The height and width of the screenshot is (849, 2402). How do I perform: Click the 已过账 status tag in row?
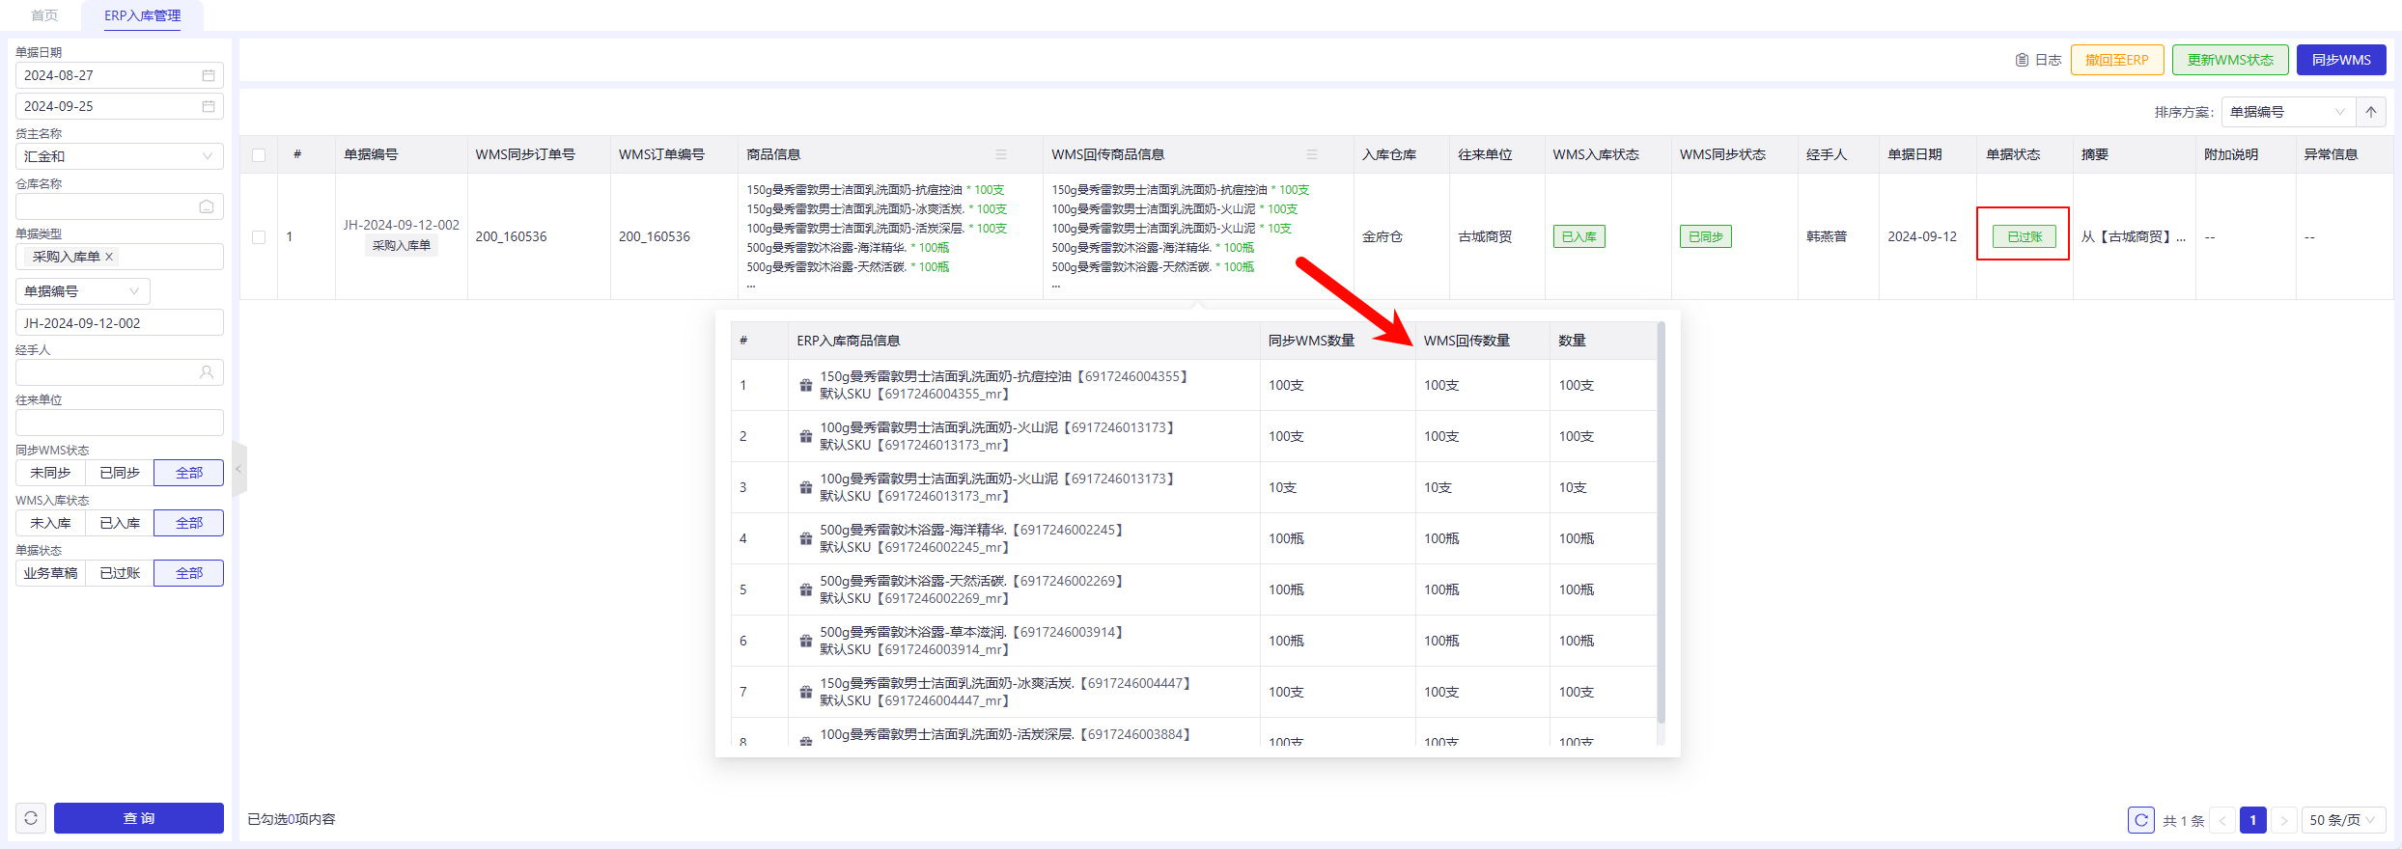(2025, 236)
